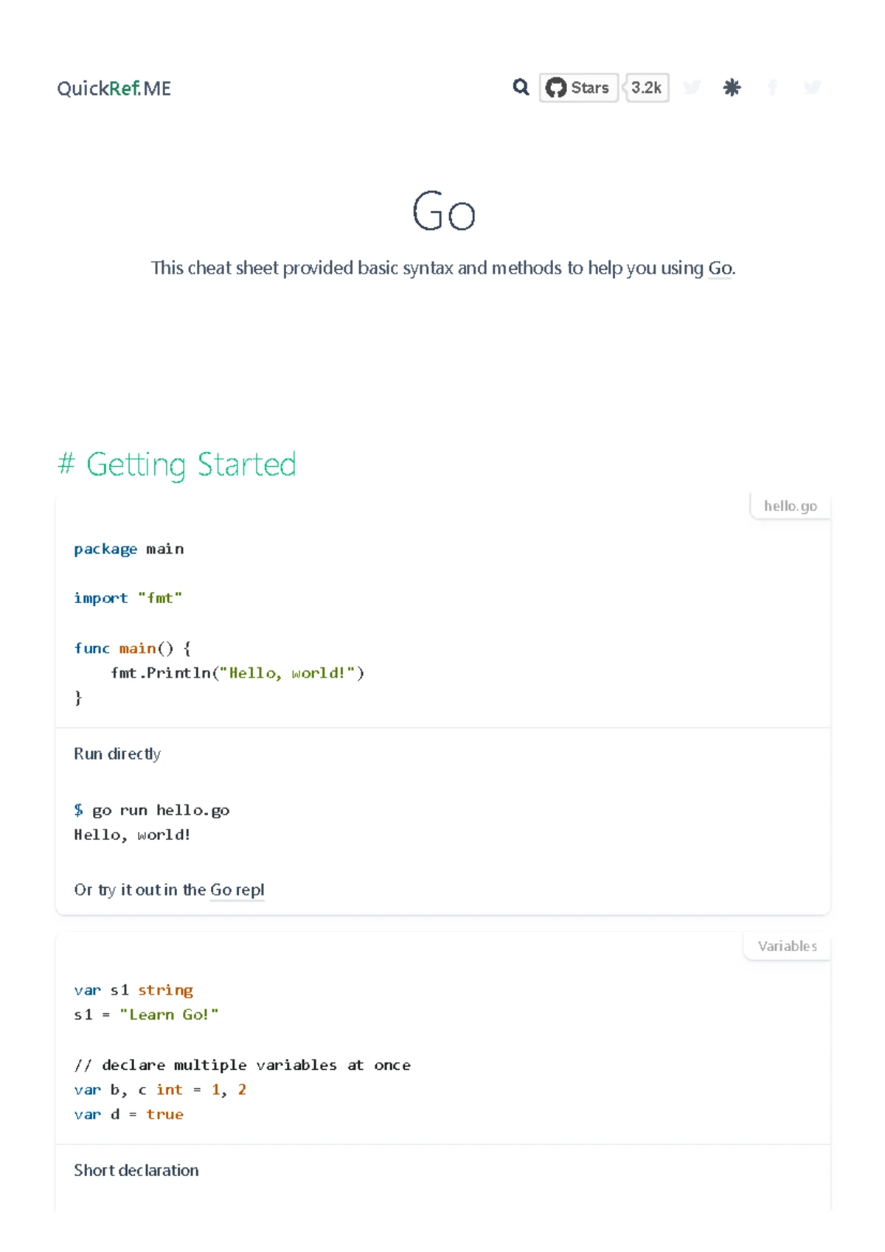The height and width of the screenshot is (1252, 885).
Task: Click the Variables card label
Action: tap(787, 946)
